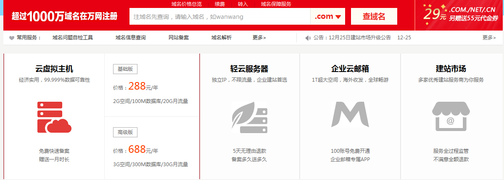Open the .com domain suffix dropdown
Screen dimensions: 504x180
pyautogui.click(x=327, y=17)
